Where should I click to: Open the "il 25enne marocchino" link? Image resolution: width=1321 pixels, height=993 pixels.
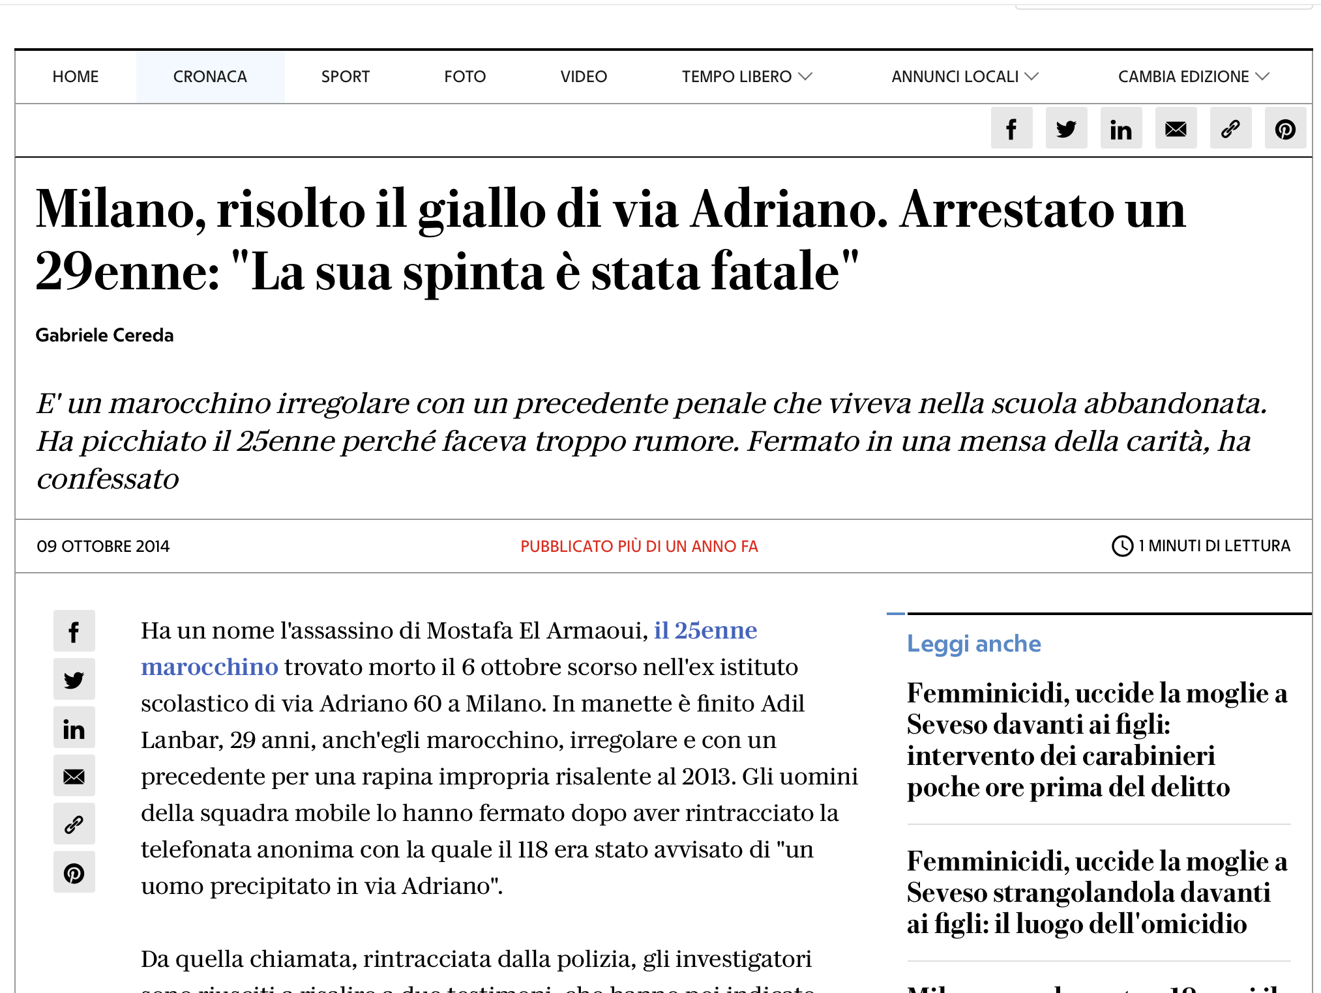coord(705,631)
